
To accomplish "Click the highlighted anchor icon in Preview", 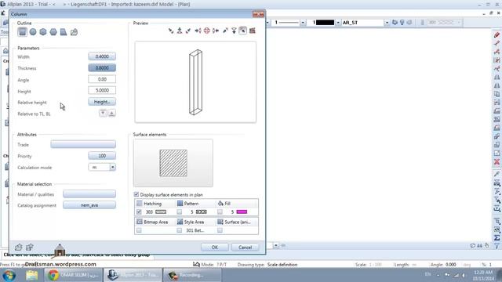I will point(242,31).
